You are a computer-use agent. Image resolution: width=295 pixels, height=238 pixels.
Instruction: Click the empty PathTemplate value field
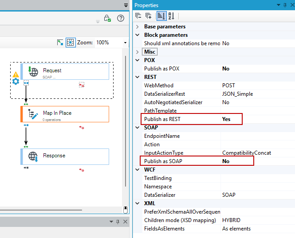[258, 110]
